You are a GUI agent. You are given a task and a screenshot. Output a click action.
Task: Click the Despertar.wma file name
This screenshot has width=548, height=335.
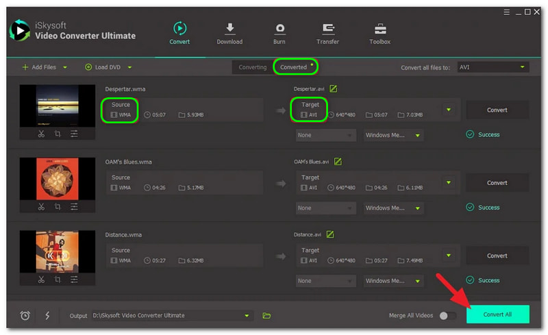(x=125, y=89)
